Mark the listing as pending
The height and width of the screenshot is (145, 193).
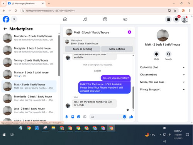coord(83,49)
